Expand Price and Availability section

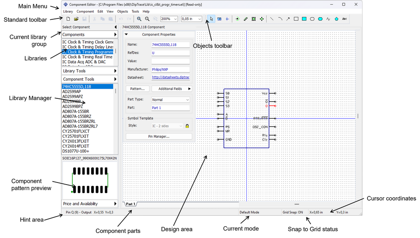[x=90, y=204]
